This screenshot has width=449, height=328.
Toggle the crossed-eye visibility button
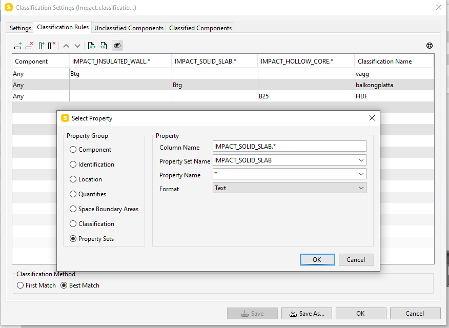tap(117, 46)
